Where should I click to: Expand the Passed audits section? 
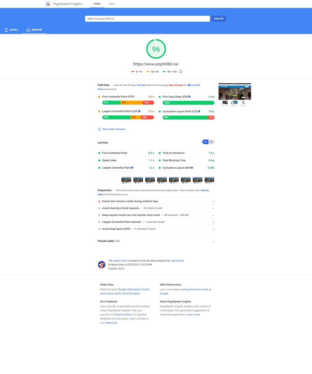(x=213, y=242)
